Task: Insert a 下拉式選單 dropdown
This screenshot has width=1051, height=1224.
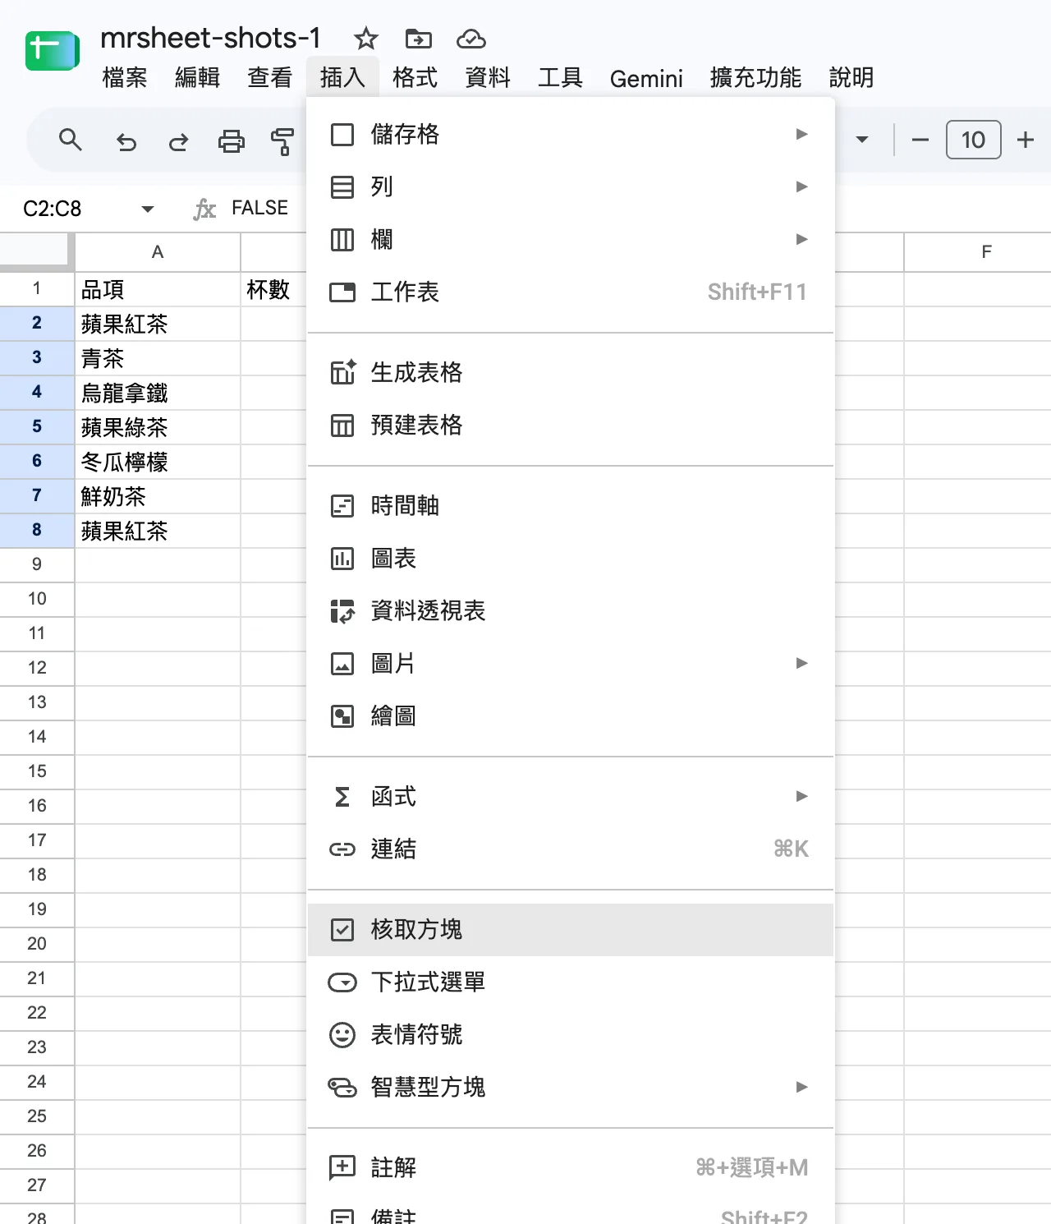Action: [571, 982]
